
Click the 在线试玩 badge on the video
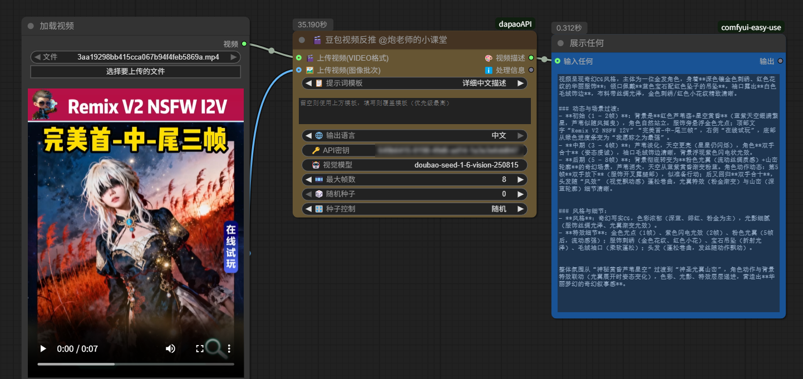[231, 247]
